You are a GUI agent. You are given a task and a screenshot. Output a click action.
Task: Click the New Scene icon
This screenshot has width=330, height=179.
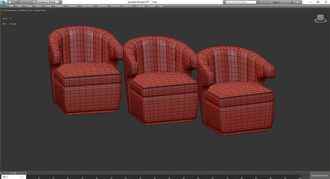(10, 2)
